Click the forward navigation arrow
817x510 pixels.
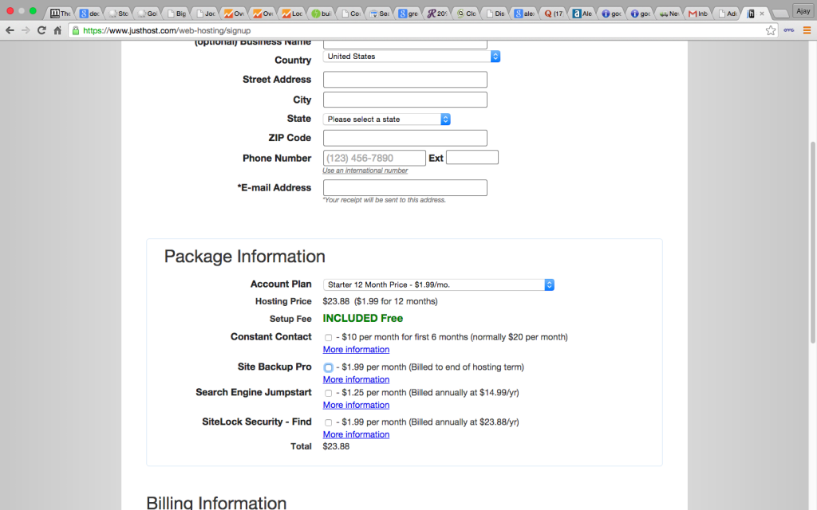(26, 30)
